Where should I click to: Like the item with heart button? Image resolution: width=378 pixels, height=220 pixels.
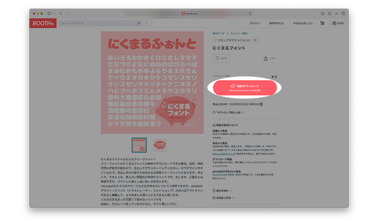(221, 58)
